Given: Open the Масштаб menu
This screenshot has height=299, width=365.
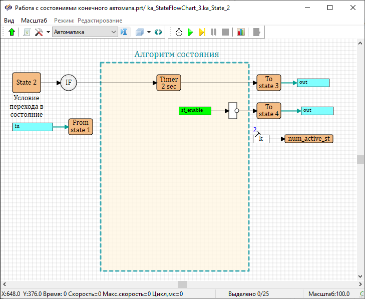Looking at the screenshot, I should [x=34, y=20].
